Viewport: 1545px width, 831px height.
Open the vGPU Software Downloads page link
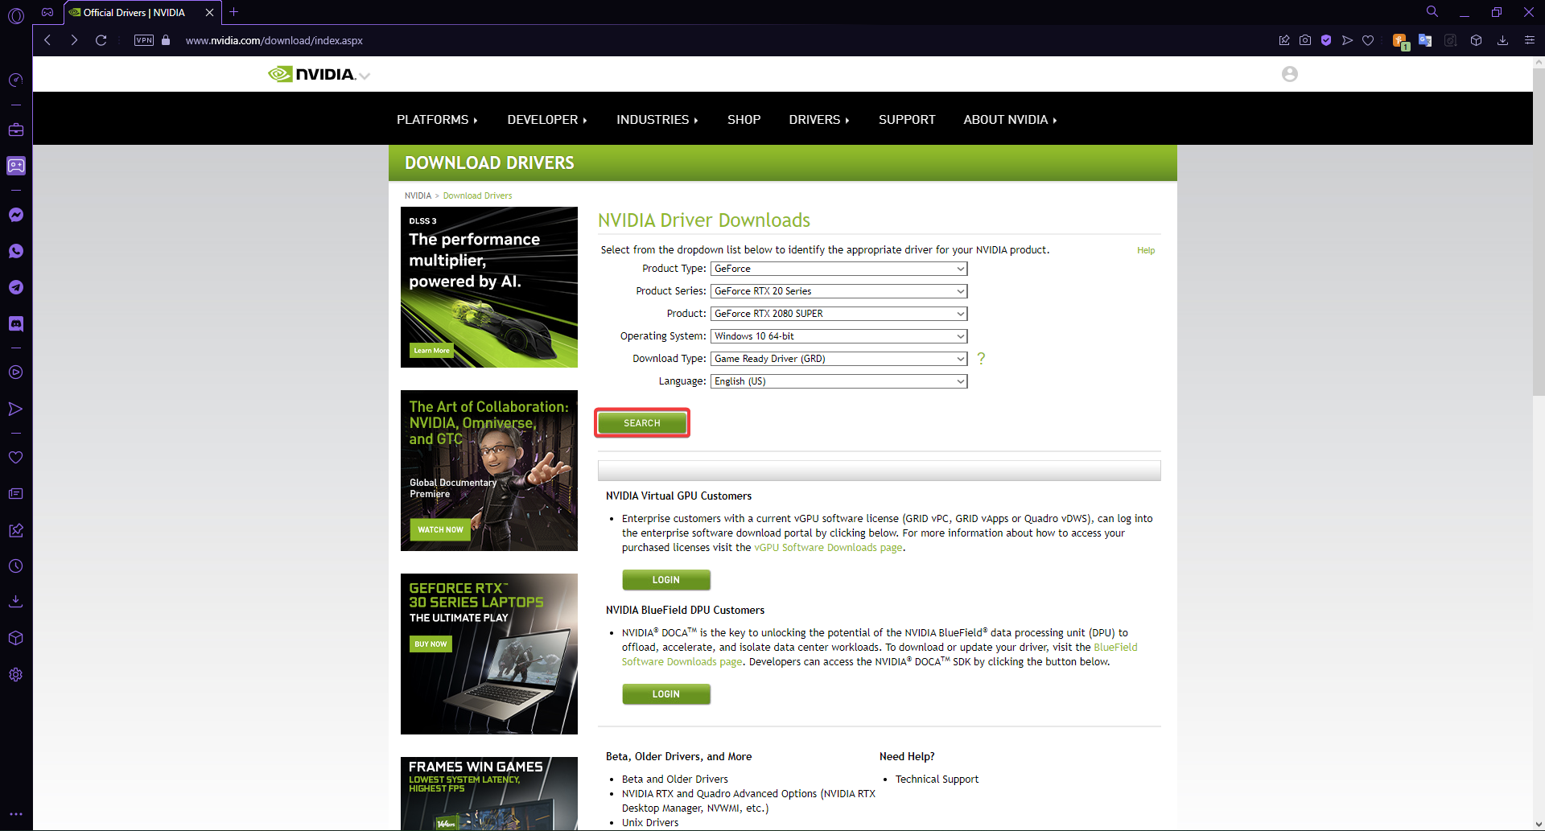[828, 548]
